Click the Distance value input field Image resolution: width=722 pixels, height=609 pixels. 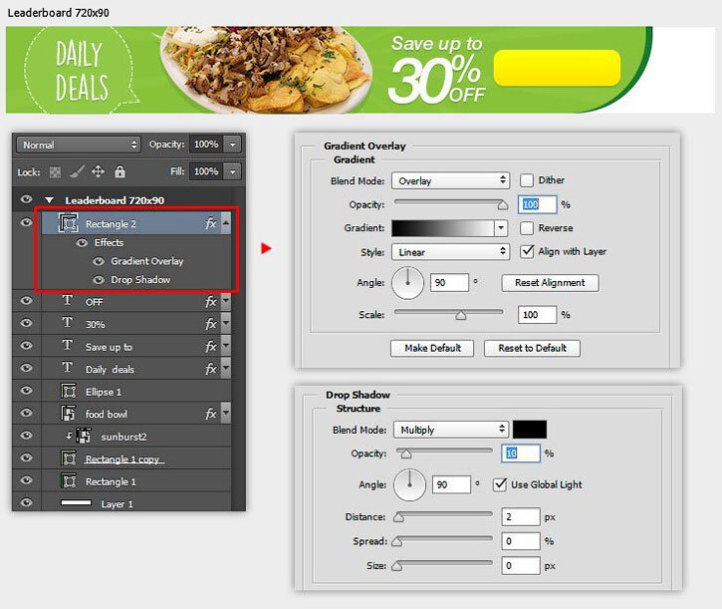coord(520,516)
